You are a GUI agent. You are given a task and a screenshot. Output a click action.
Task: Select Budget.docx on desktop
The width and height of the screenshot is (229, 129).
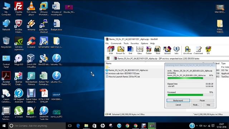click(x=57, y=25)
